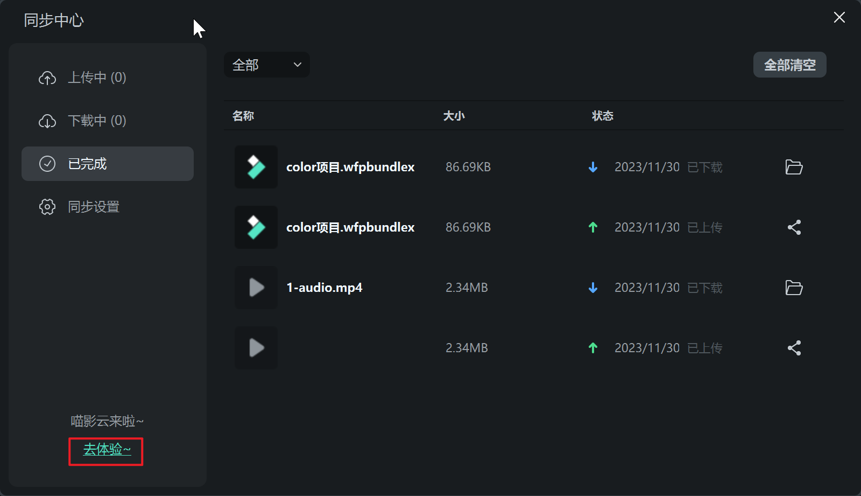
Task: Share the last uploaded 2.34MB video
Action: pos(794,348)
